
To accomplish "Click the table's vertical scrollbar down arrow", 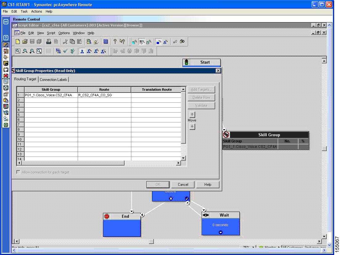I will pyautogui.click(x=183, y=158).
